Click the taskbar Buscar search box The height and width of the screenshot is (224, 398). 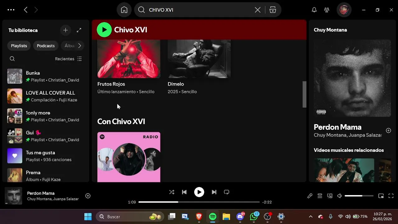pos(130,217)
